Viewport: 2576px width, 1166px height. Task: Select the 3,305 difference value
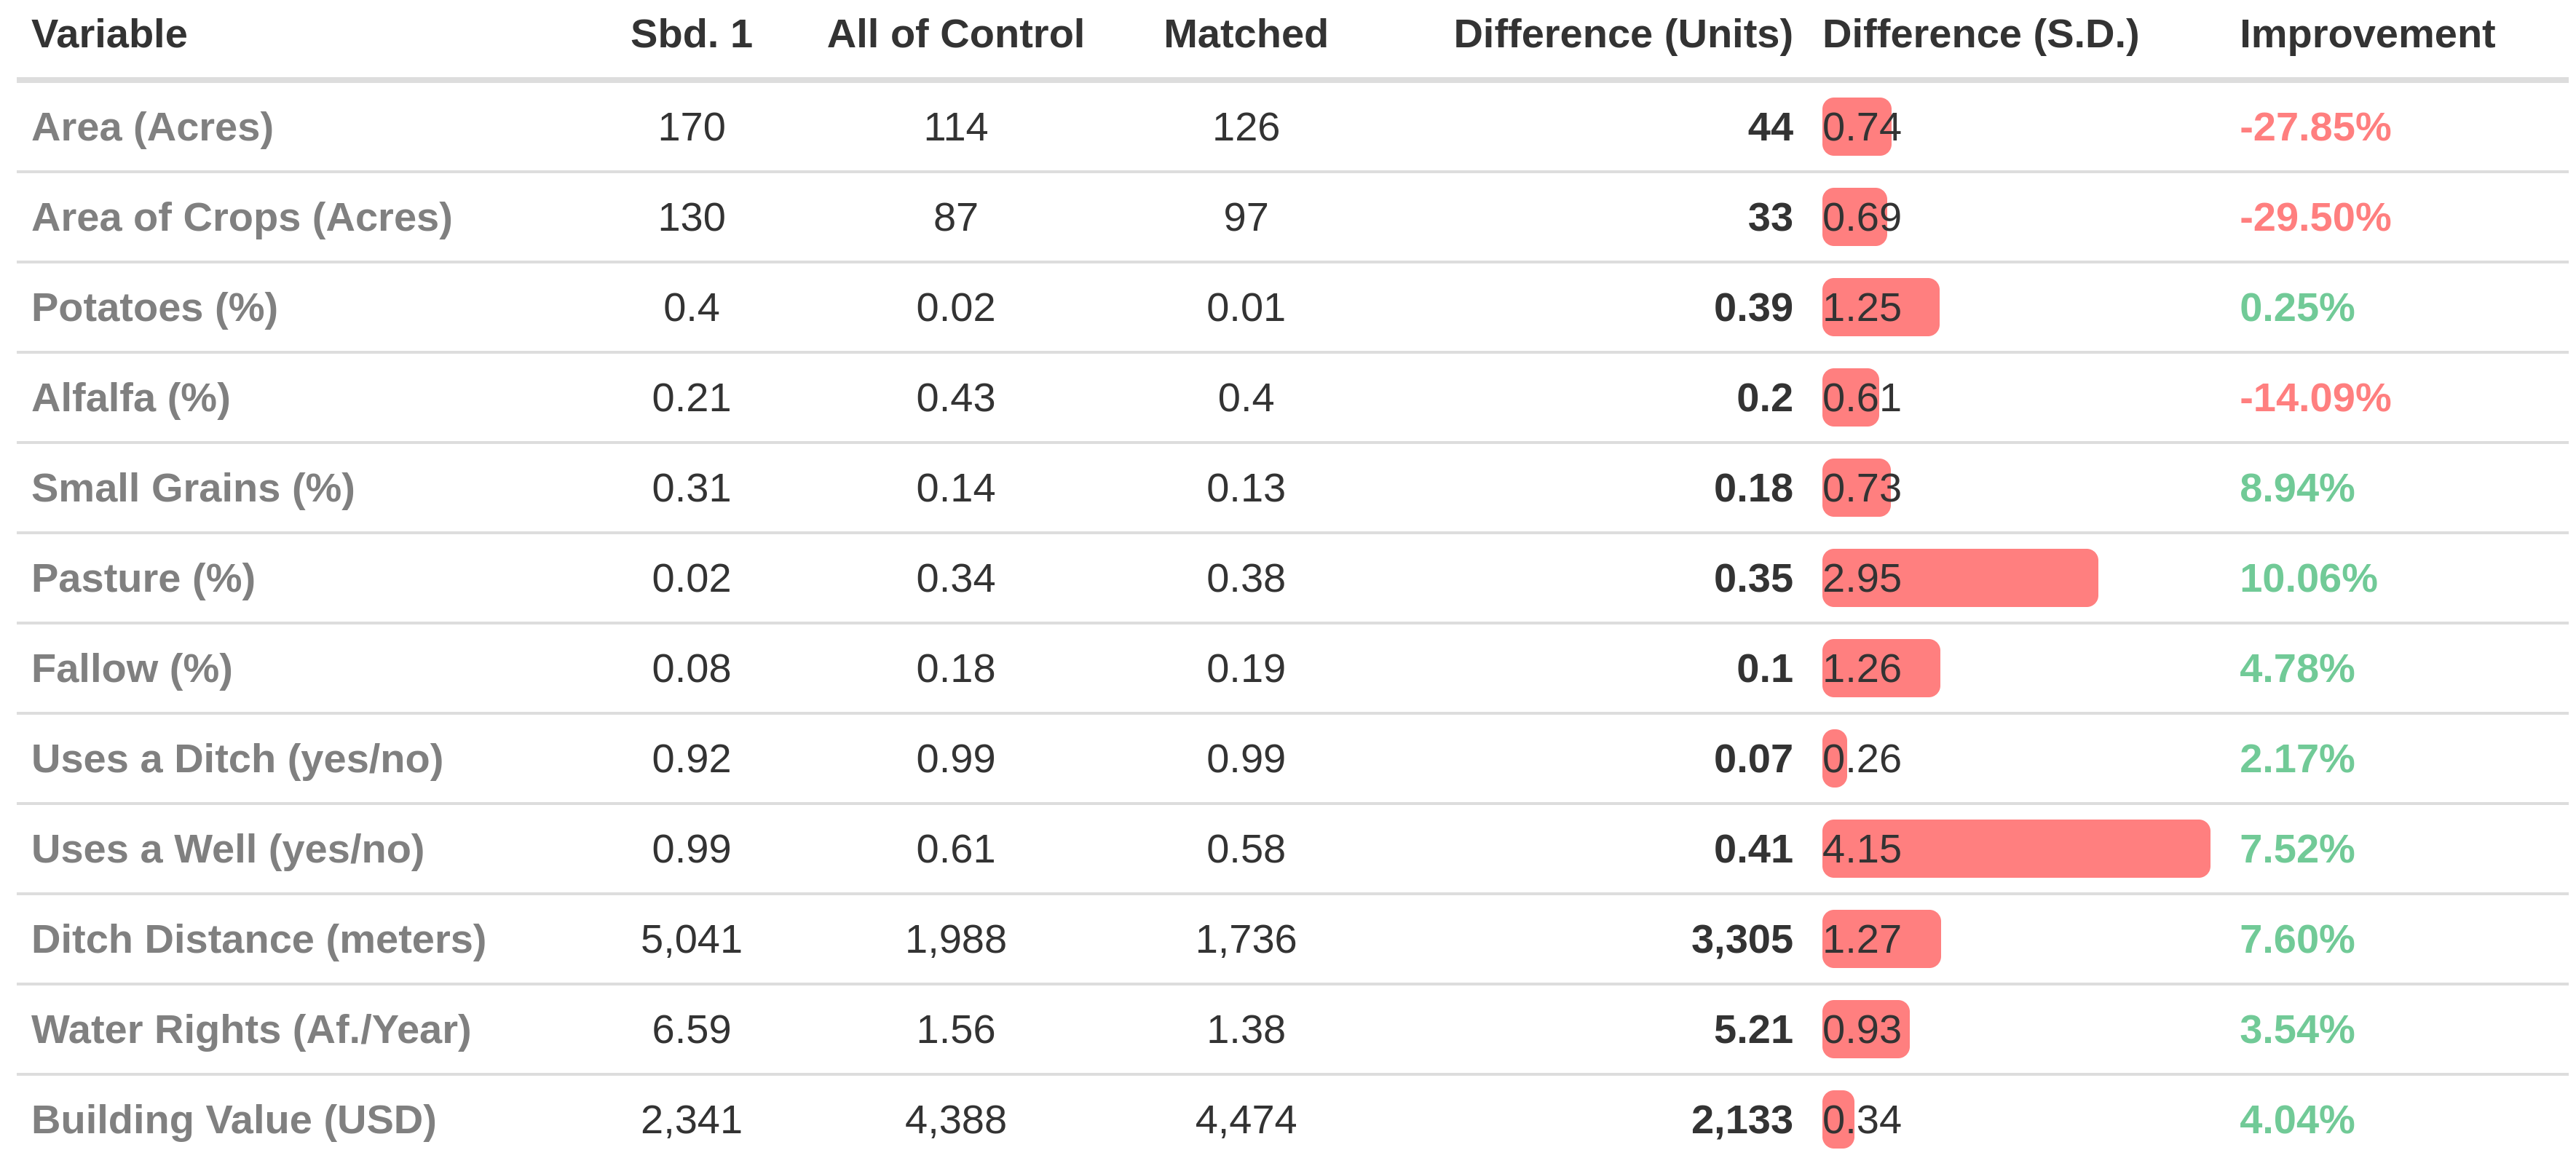click(1741, 940)
